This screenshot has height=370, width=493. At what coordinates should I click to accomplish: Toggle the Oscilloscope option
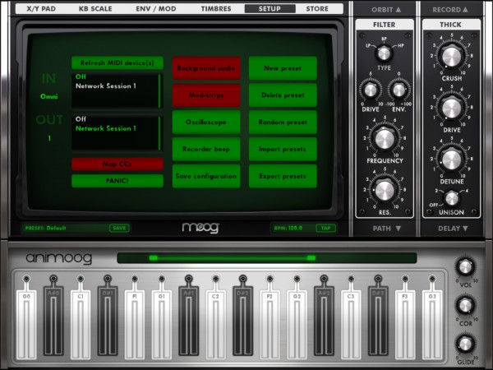[x=206, y=122]
